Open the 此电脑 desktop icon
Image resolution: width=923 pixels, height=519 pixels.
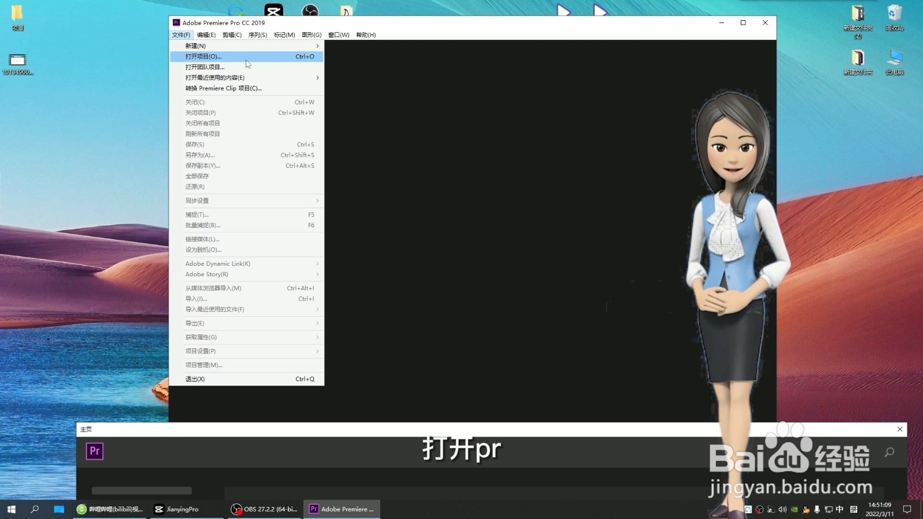pyautogui.click(x=895, y=62)
